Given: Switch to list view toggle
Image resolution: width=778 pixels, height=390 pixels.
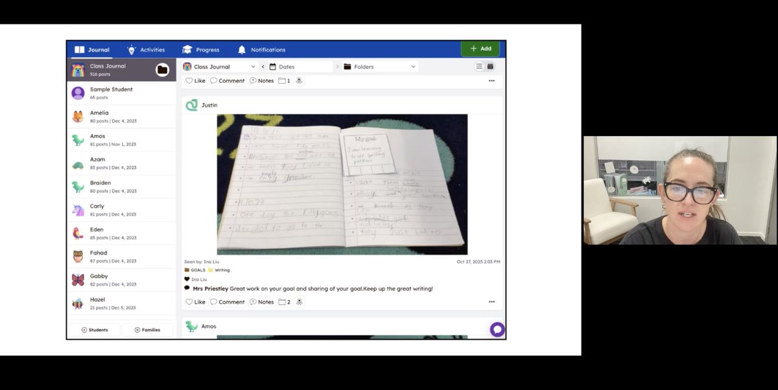Looking at the screenshot, I should 479,66.
